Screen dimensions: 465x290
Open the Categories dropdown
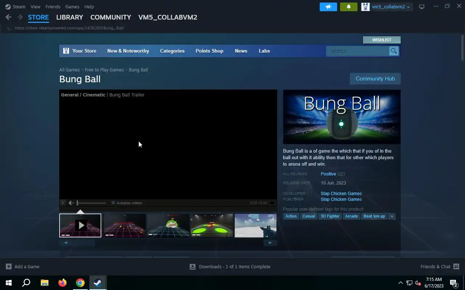tap(172, 51)
